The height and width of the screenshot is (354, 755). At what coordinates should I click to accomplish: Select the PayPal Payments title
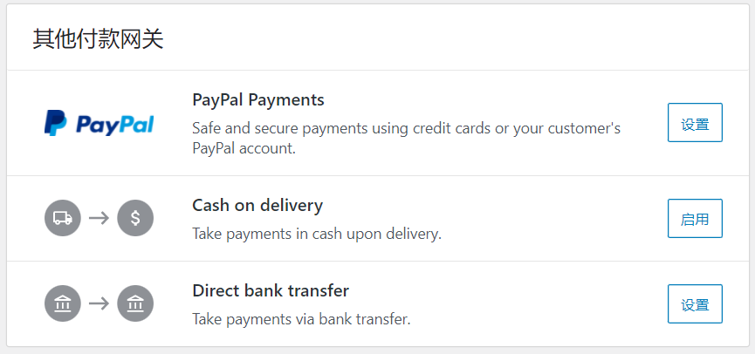point(257,99)
